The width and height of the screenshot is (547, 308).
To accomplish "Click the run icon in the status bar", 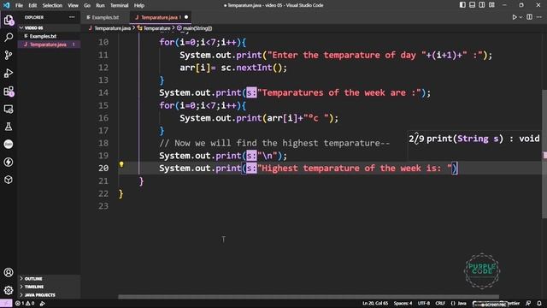I will pos(42,304).
